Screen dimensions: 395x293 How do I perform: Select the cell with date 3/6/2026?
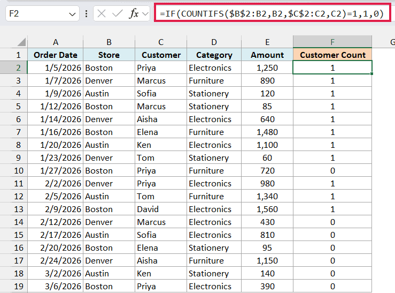pos(56,286)
